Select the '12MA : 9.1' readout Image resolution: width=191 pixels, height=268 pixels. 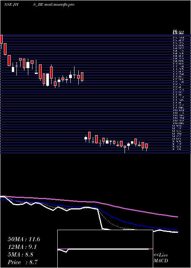pyautogui.click(x=22, y=247)
